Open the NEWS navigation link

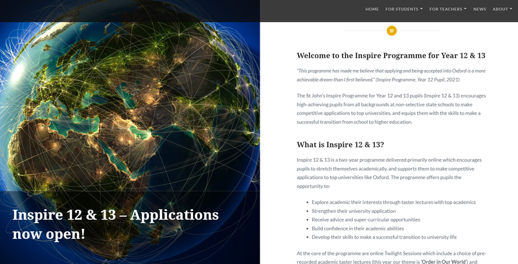click(x=479, y=9)
